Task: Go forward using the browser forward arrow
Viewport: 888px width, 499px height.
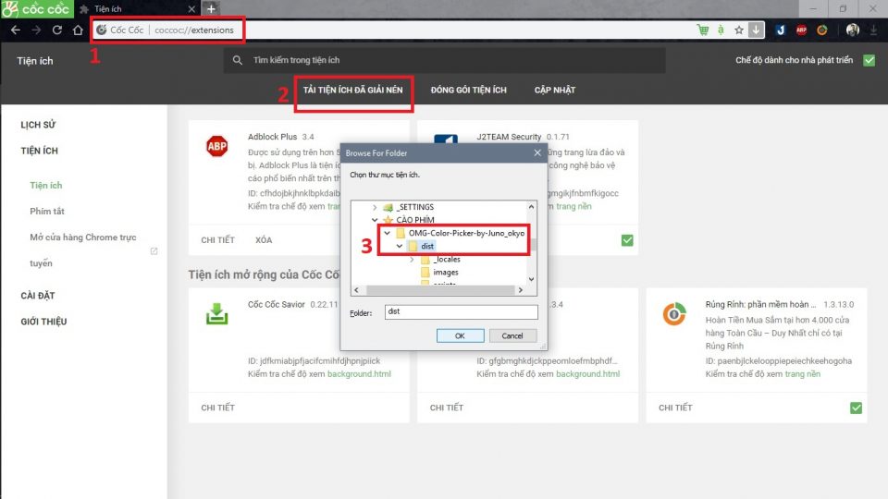Action: [x=36, y=30]
